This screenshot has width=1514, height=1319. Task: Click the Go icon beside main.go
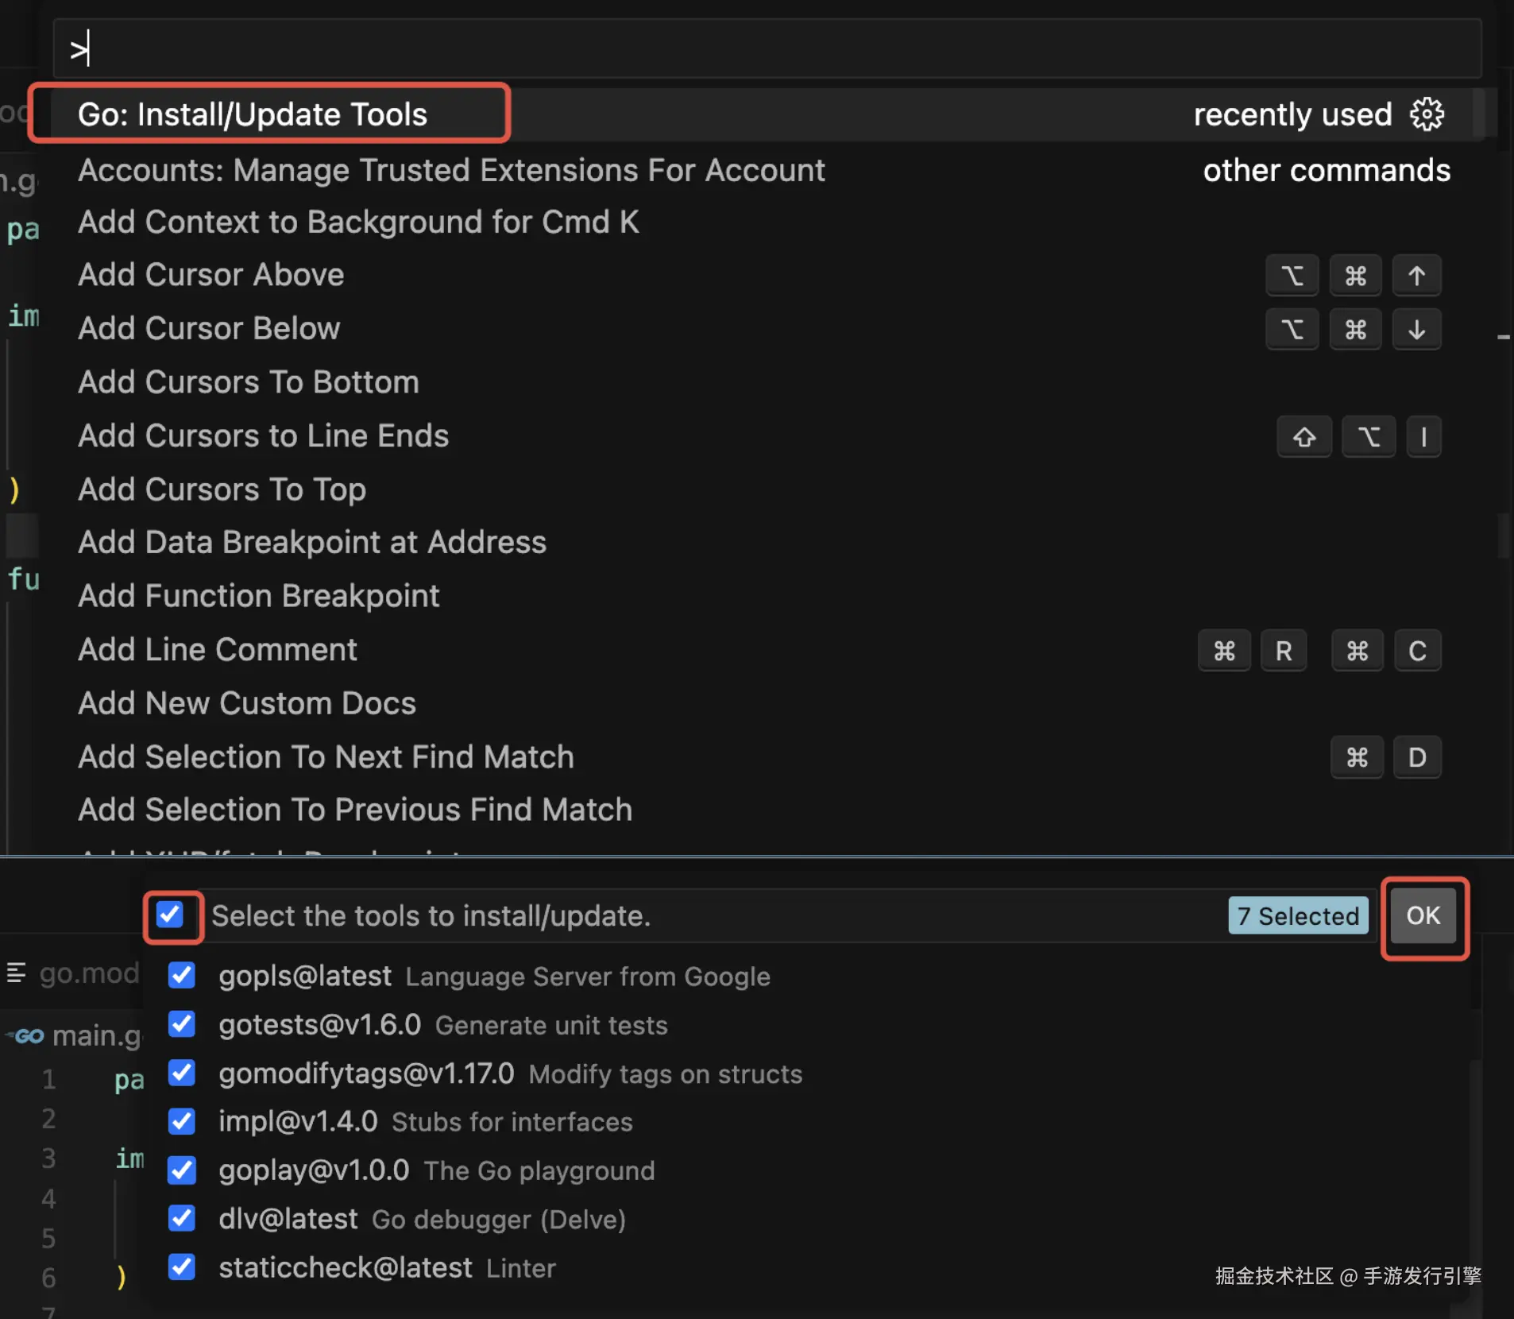pos(25,1036)
